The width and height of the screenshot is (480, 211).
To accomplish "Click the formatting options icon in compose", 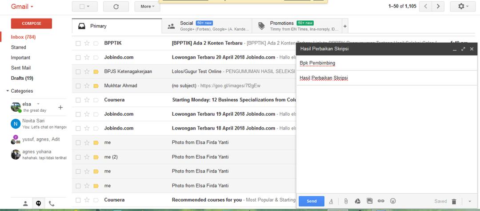I will point(331,201).
